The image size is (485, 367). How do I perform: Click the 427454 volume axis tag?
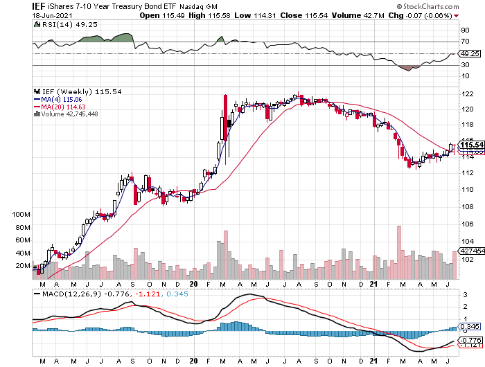pos(473,251)
